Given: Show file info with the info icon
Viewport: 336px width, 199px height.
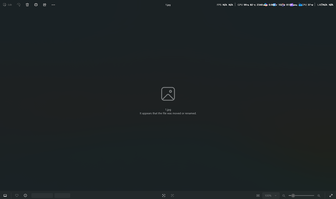Looking at the screenshot, I should 25,195.
